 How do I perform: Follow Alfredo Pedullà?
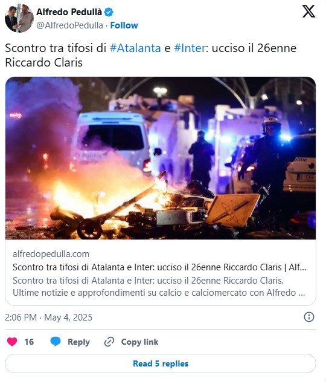[124, 25]
